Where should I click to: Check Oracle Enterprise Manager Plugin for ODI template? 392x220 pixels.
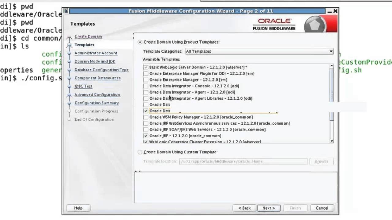146,74
